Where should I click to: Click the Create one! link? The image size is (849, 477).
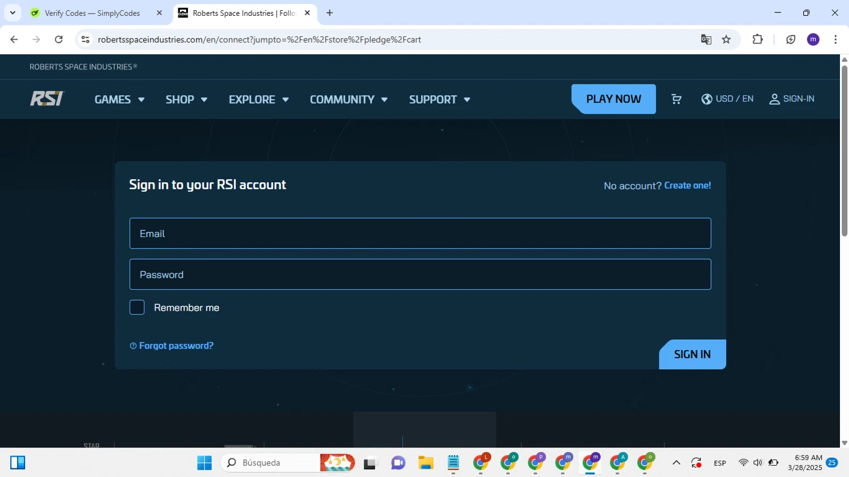687,186
